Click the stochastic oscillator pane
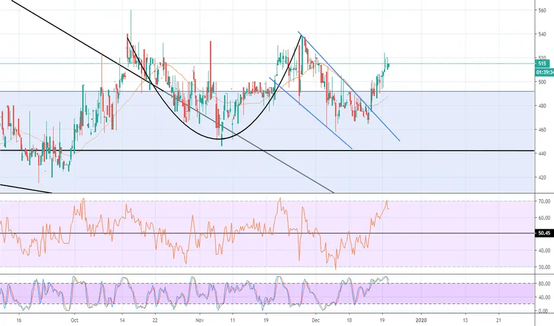This screenshot has height=326, width=554. (267, 293)
